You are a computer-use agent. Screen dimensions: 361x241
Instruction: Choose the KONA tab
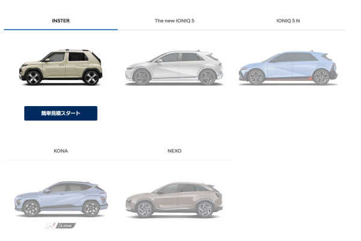pos(61,151)
